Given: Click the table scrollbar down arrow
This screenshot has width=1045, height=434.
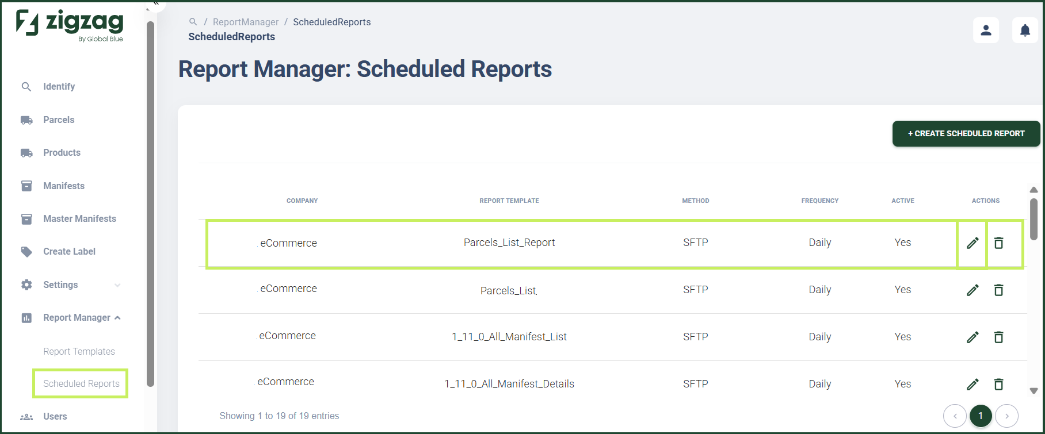Looking at the screenshot, I should click(1033, 391).
